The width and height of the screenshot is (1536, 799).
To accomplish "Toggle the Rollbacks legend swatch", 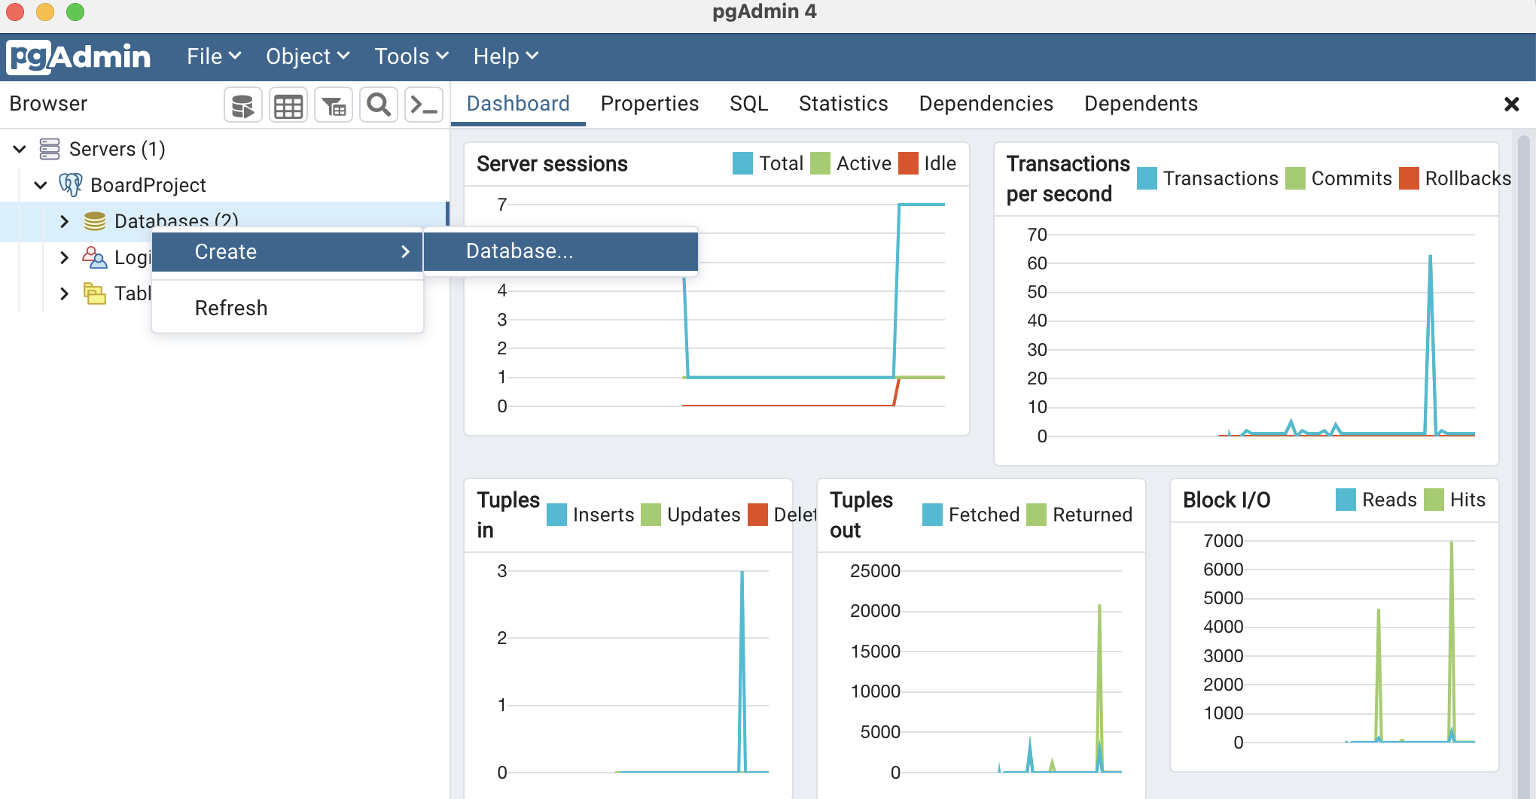I will [1409, 178].
